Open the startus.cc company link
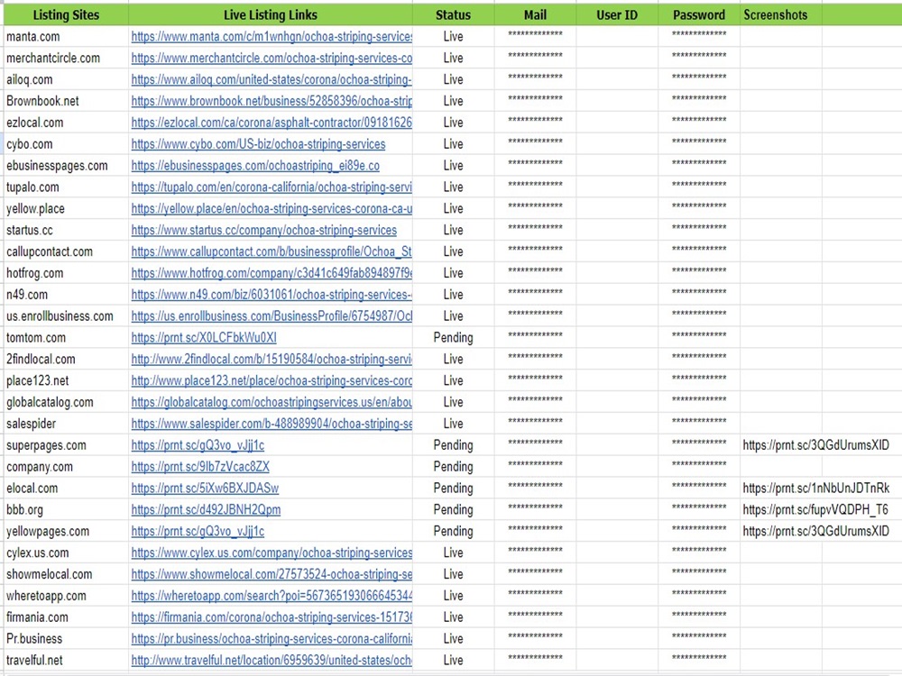 pos(264,231)
